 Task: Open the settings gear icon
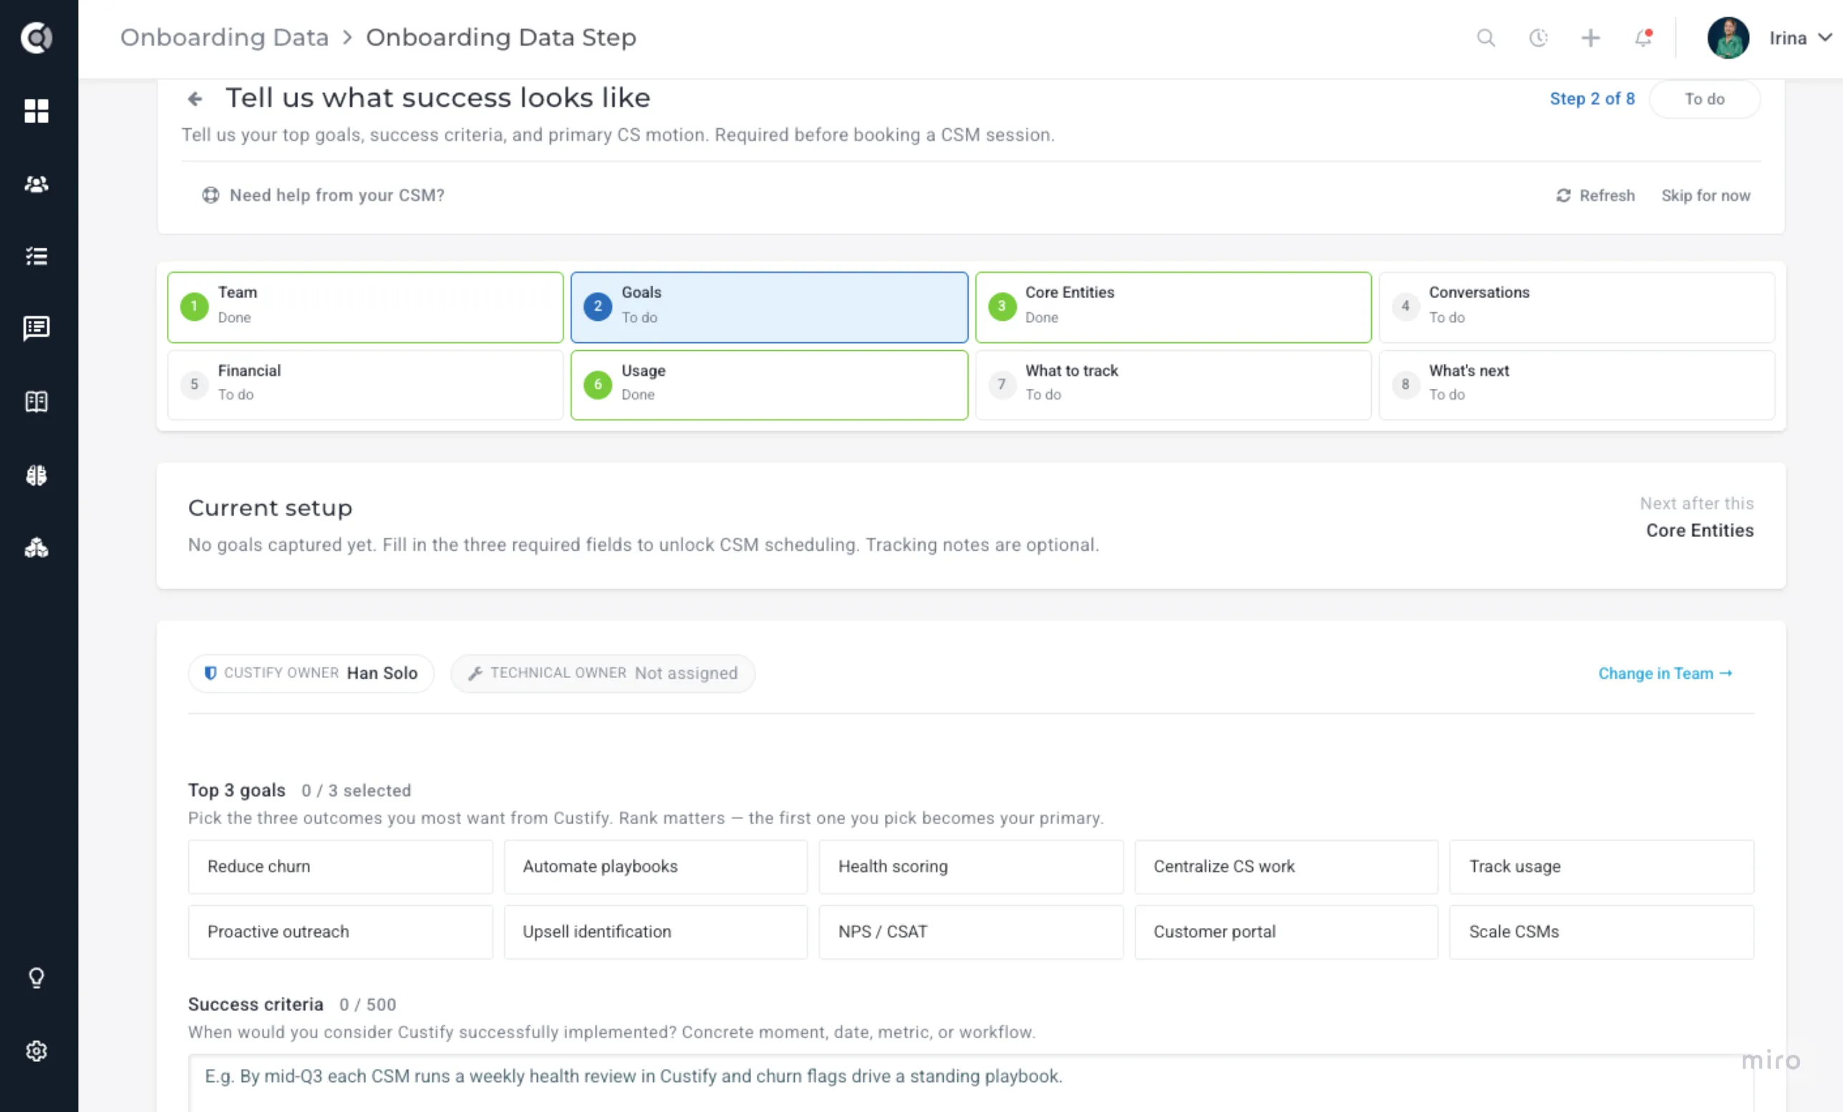pos(36,1050)
